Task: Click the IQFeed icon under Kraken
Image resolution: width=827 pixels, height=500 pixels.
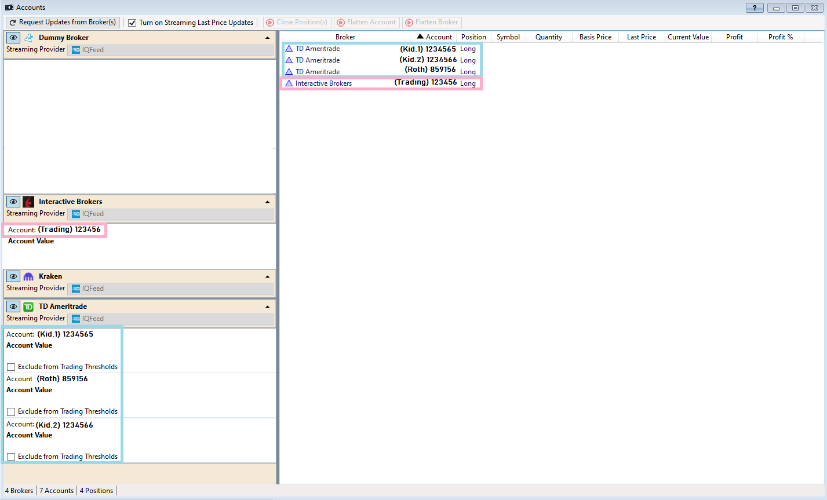Action: pyautogui.click(x=76, y=289)
